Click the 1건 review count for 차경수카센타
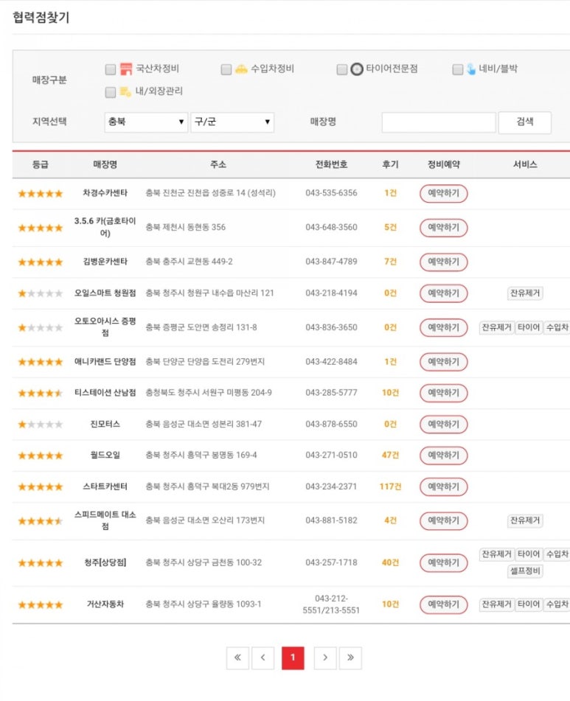 390,193
